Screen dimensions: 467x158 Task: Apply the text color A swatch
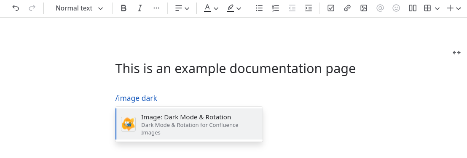(x=208, y=8)
